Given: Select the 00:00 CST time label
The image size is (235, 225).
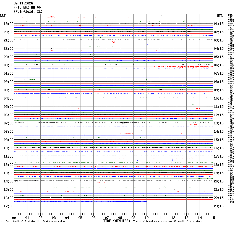Looking at the screenshot, I should pyautogui.click(x=9, y=65).
